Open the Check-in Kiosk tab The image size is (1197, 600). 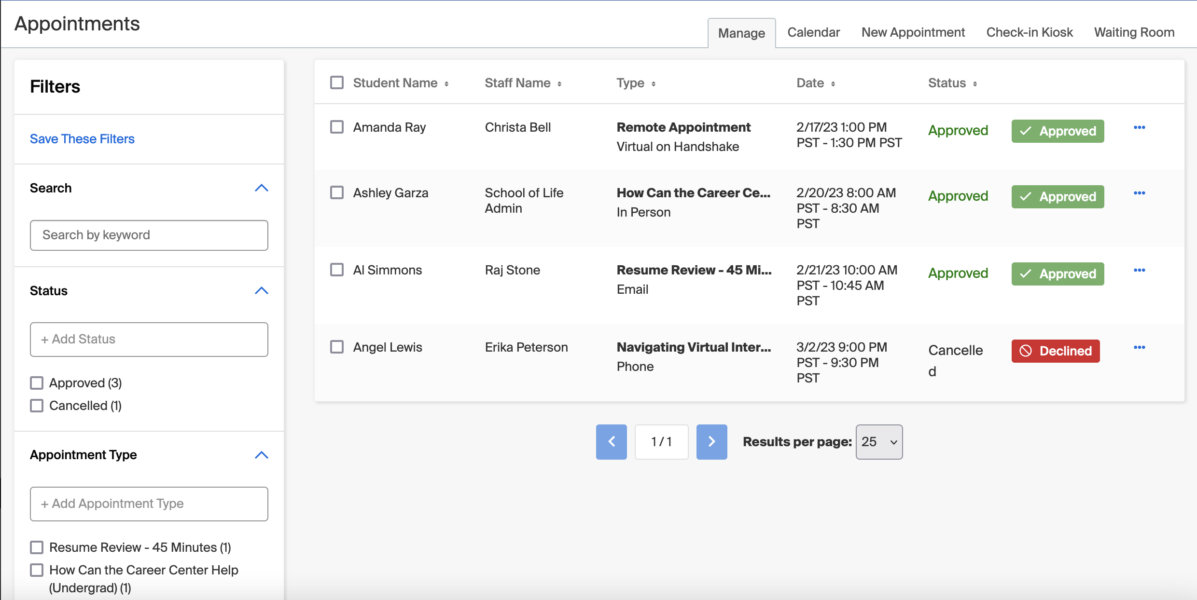pyautogui.click(x=1030, y=32)
